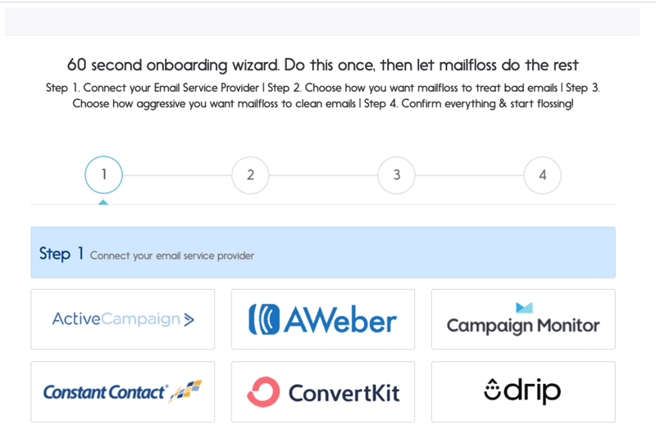Click the Campaign Monitor envelope icon
Image resolution: width=656 pixels, height=429 pixels.
(524, 308)
